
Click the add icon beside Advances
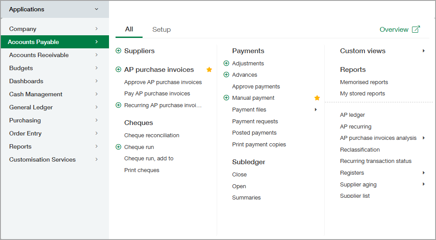pos(226,75)
